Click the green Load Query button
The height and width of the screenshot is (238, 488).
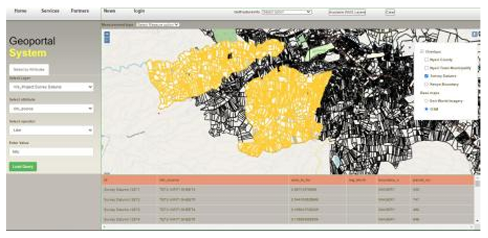(23, 166)
